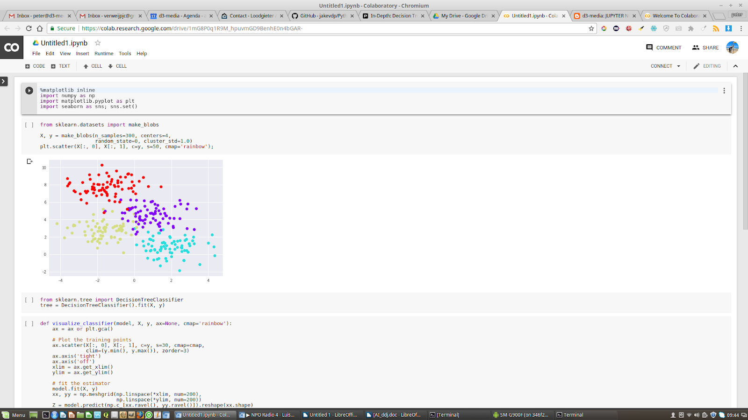Open the browser menu (three dots)
748x420 pixels.
coord(741,28)
